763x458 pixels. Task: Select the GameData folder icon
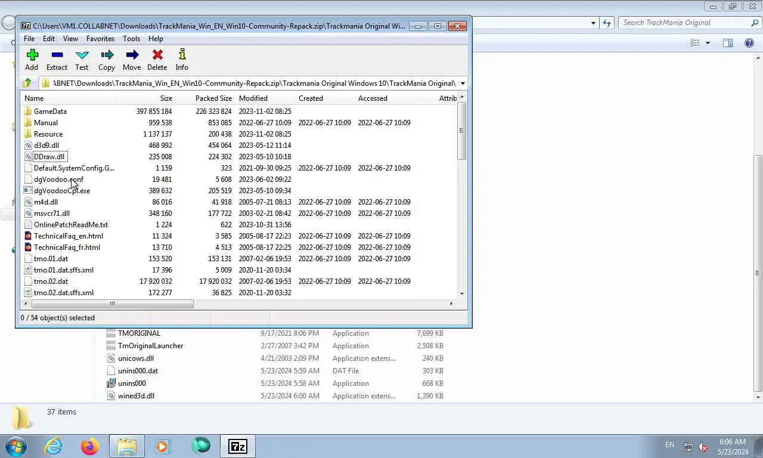click(28, 111)
